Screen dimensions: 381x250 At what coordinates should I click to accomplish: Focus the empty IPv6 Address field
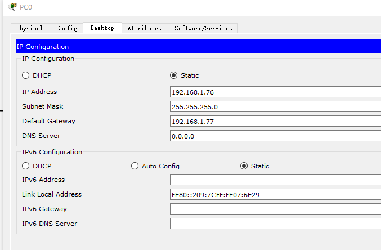(275, 180)
